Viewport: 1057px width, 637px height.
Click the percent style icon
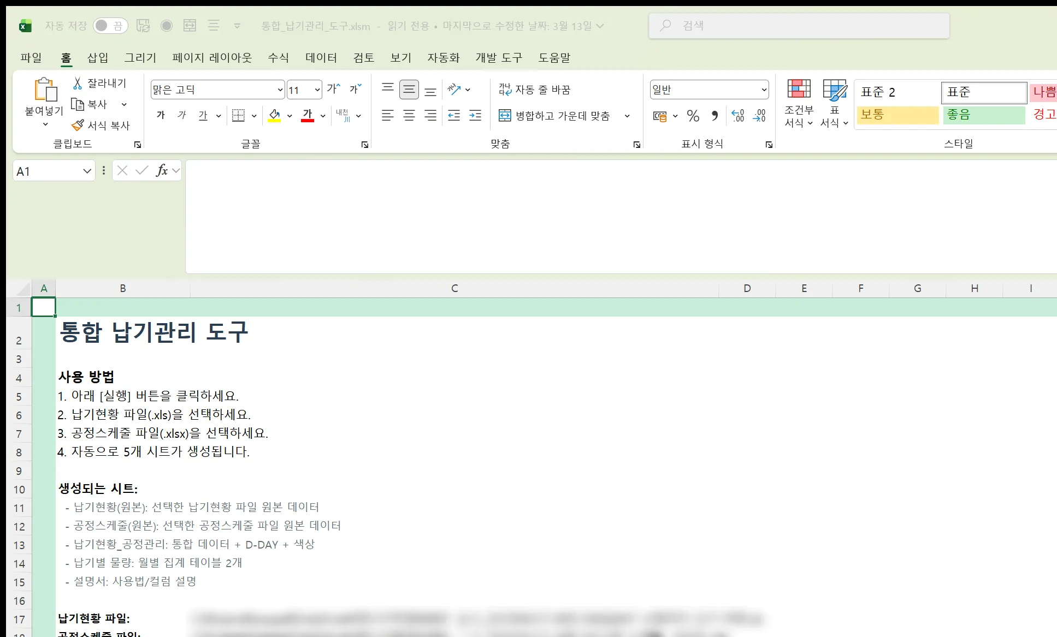click(693, 116)
